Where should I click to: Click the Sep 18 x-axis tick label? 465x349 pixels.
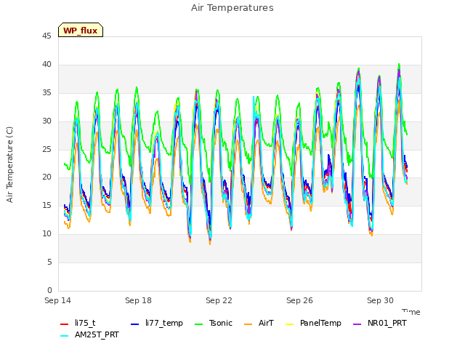pyautogui.click(x=138, y=300)
